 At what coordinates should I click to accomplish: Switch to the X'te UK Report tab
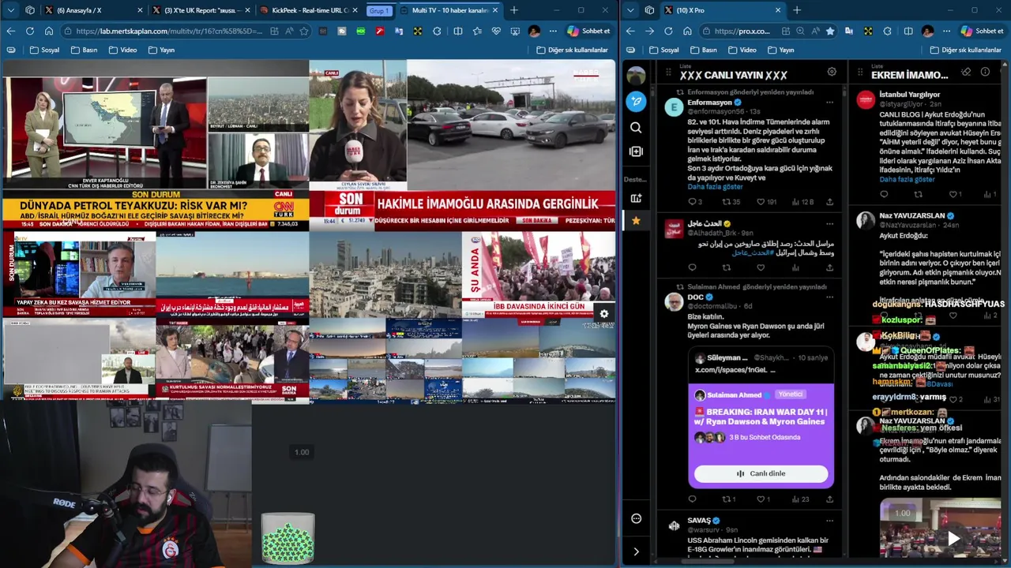[201, 10]
